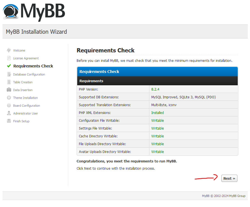Select Requirements Check in the sidebar
Image resolution: width=250 pixels, height=207 pixels.
(33, 66)
